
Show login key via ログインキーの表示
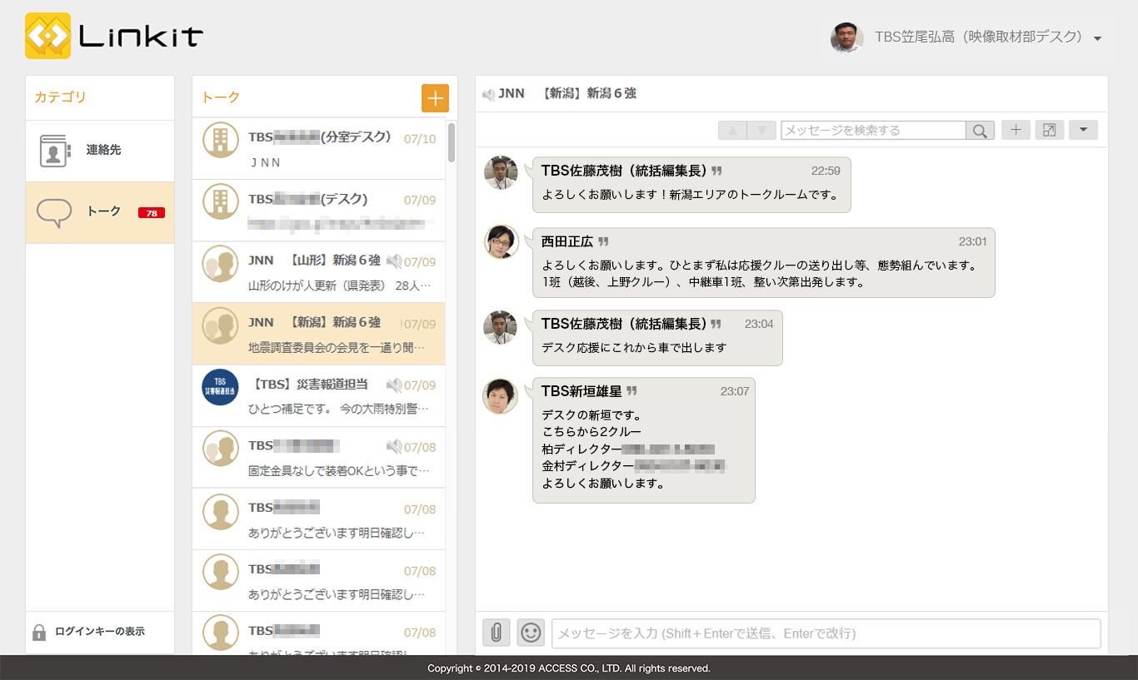point(100,632)
